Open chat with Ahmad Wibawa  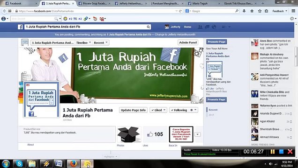pyautogui.click(x=271, y=137)
